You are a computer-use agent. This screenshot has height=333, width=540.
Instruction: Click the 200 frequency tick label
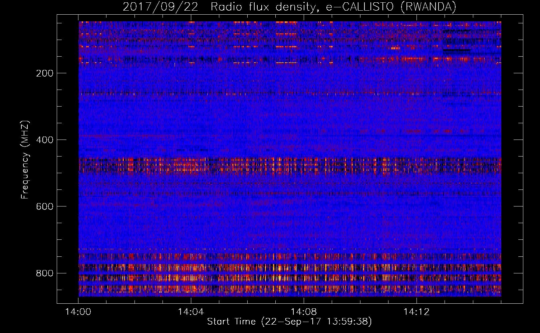click(45, 73)
